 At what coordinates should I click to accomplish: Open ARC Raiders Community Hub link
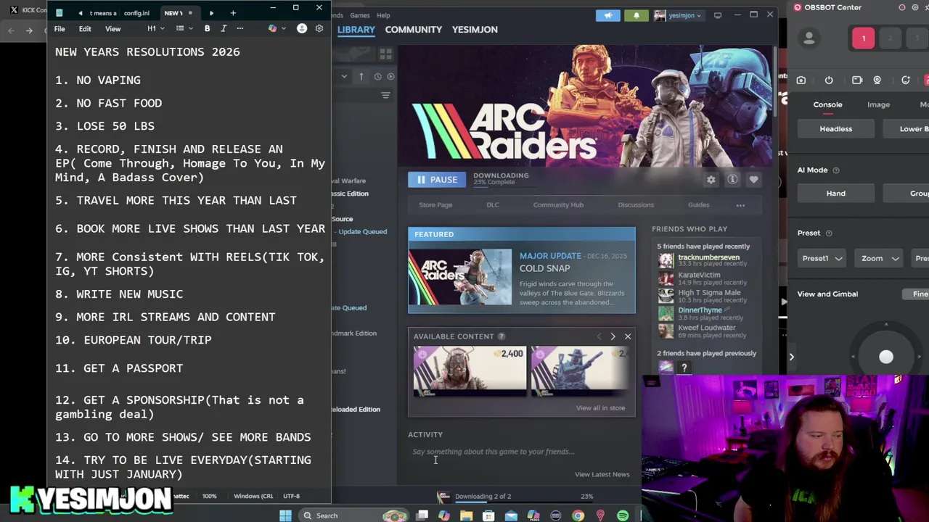pyautogui.click(x=558, y=205)
